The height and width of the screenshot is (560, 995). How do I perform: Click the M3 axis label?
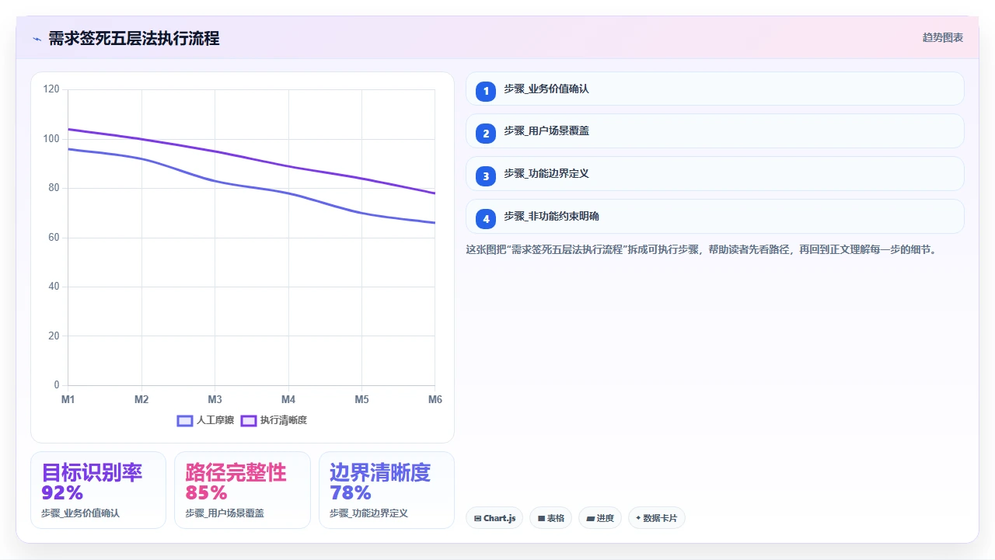215,399
